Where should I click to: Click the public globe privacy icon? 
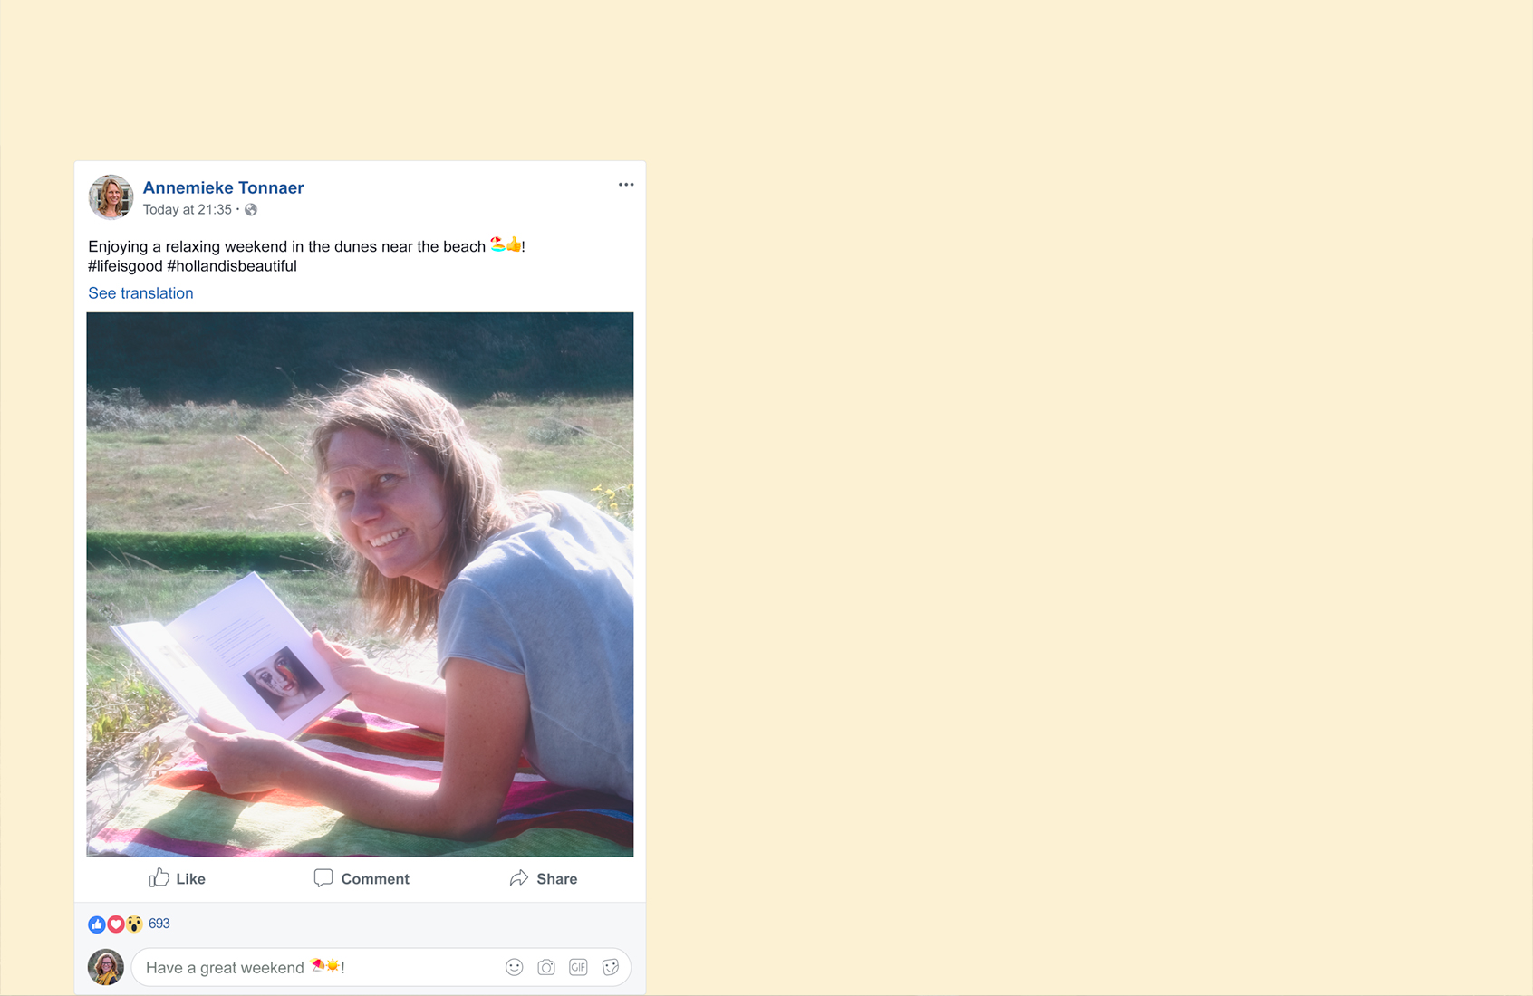(251, 210)
